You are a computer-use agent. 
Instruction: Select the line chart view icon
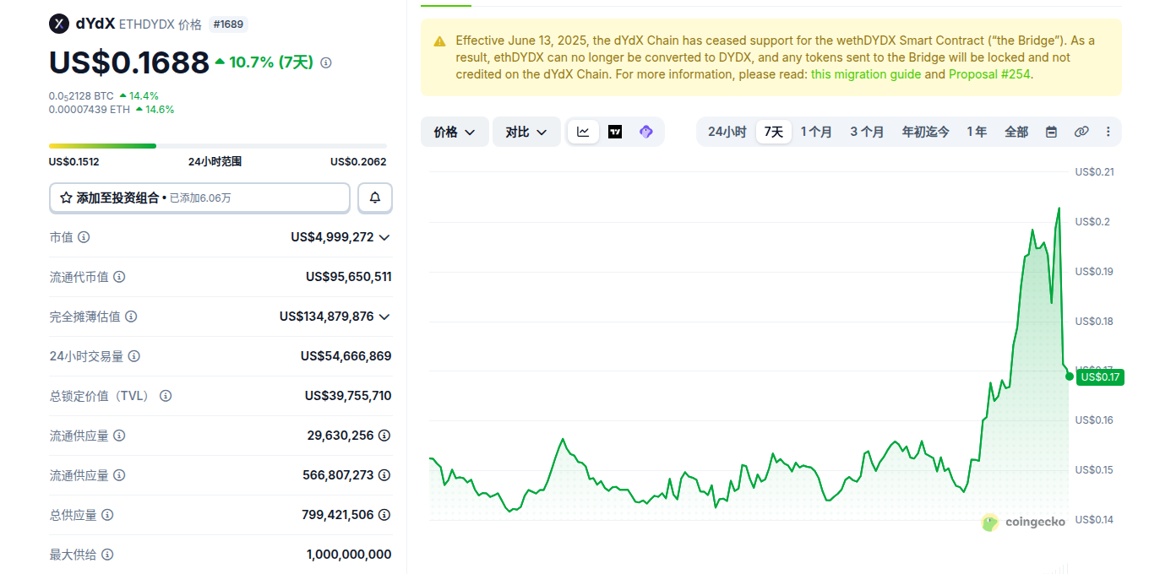click(584, 132)
